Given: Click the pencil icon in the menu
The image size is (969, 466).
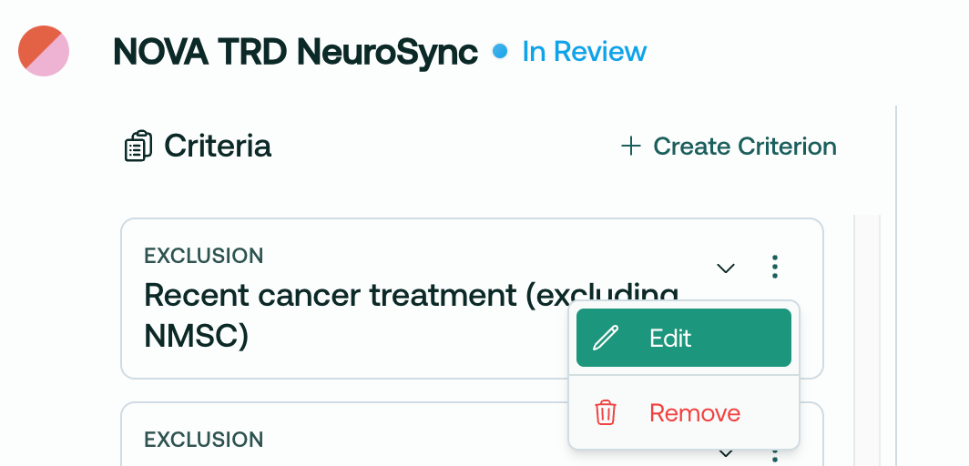Looking at the screenshot, I should click(605, 339).
